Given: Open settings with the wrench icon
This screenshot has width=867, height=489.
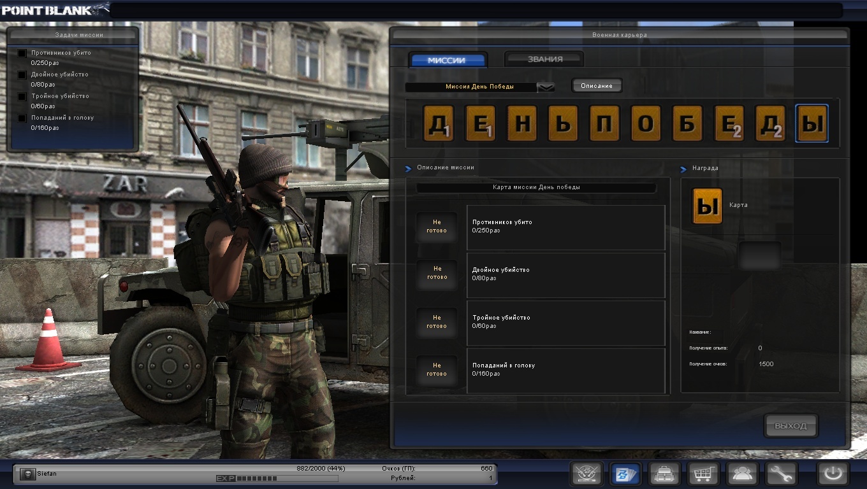Looking at the screenshot, I should point(781,474).
